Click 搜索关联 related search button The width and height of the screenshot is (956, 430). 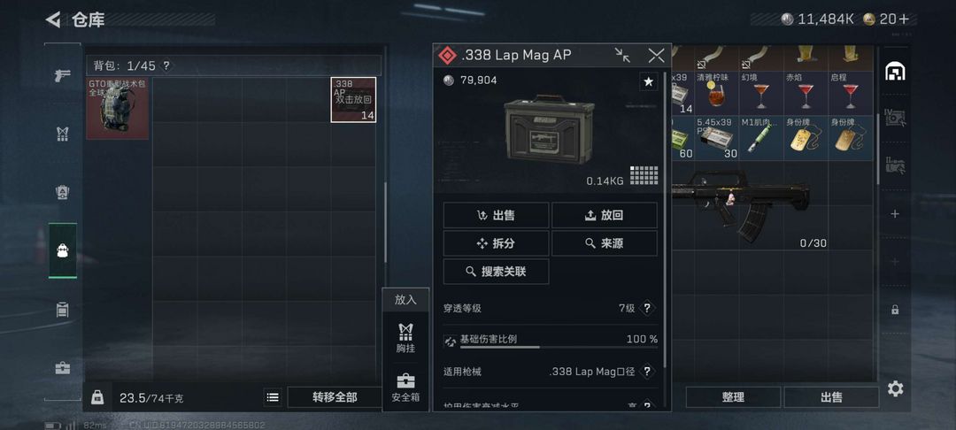(x=496, y=272)
